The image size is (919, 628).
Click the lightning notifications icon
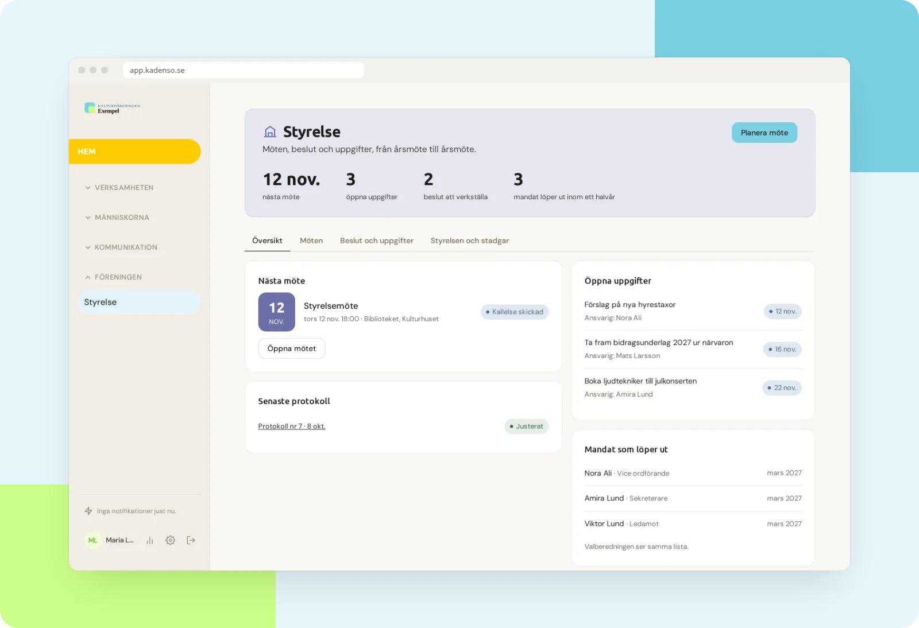pyautogui.click(x=88, y=511)
